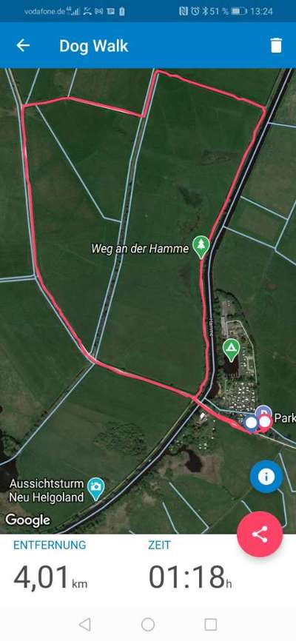Tap the back arrow in header
Viewport: 296px width, 641px height.
[x=23, y=45]
